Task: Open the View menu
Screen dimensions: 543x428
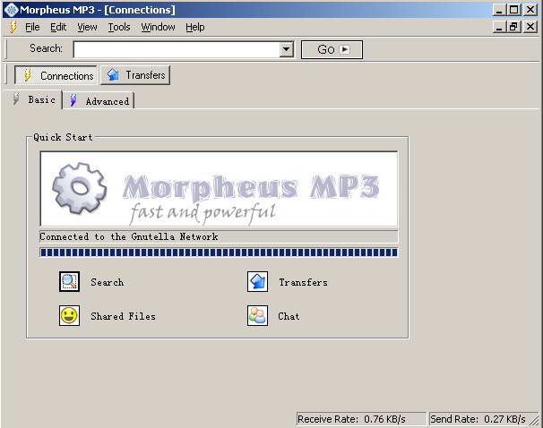Action: [x=87, y=27]
